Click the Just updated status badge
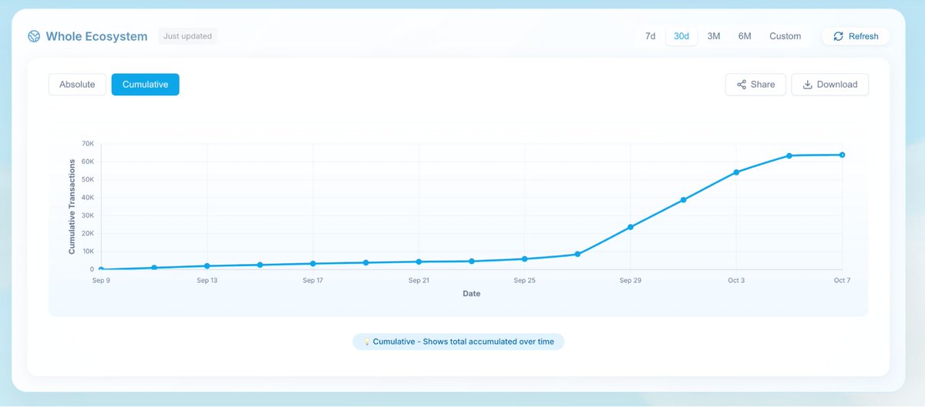 click(x=187, y=36)
